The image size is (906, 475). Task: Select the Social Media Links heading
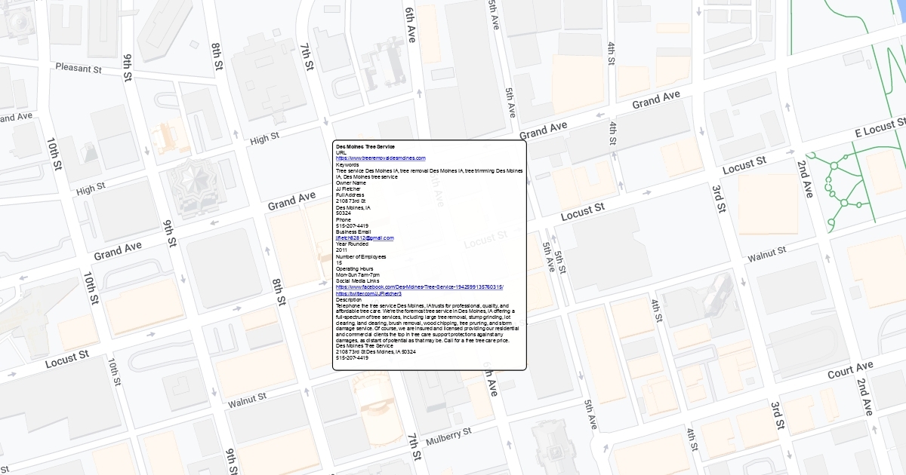[x=356, y=281]
